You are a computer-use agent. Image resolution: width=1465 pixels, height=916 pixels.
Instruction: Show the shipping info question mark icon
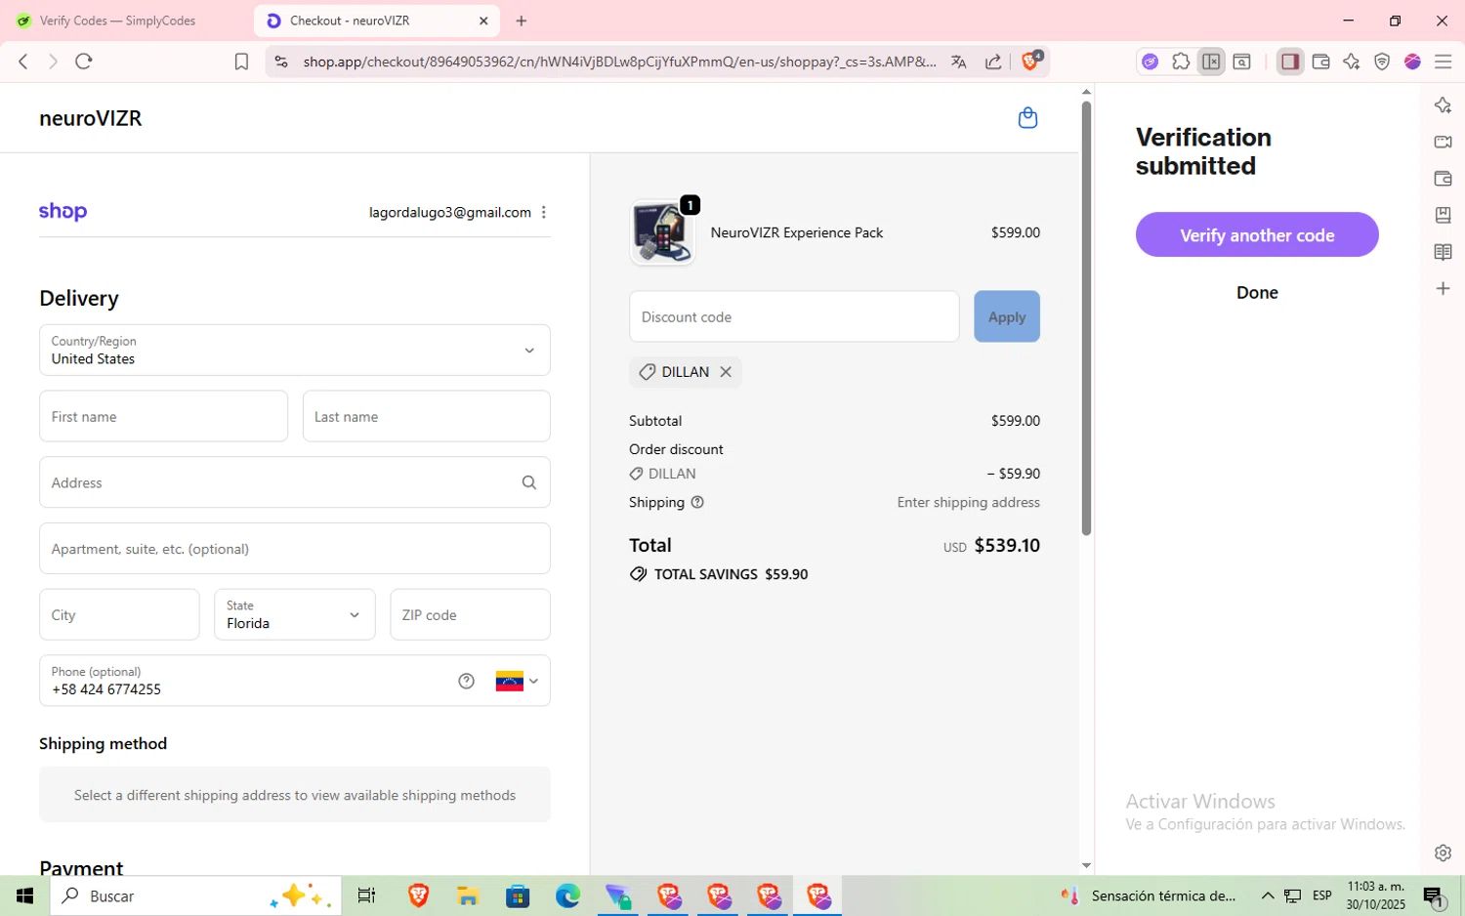point(697,502)
